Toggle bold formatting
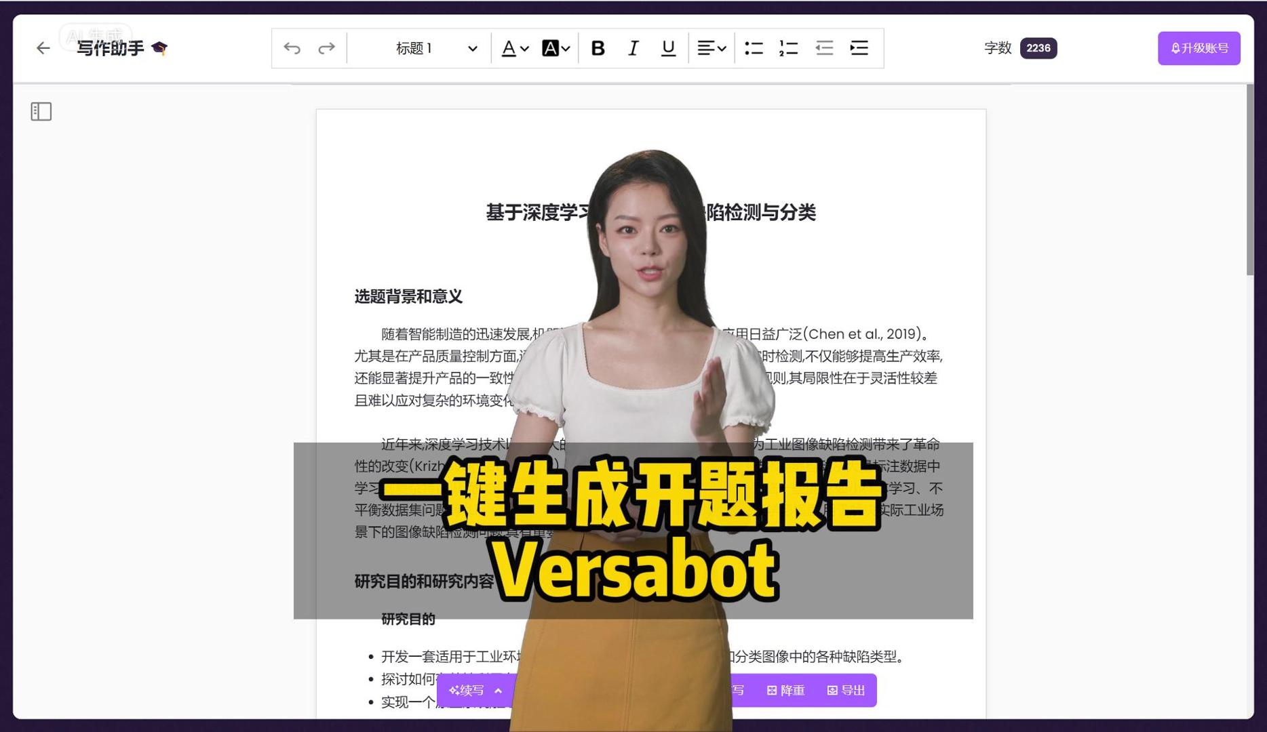 coord(598,48)
